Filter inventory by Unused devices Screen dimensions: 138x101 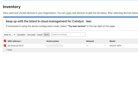31,35
